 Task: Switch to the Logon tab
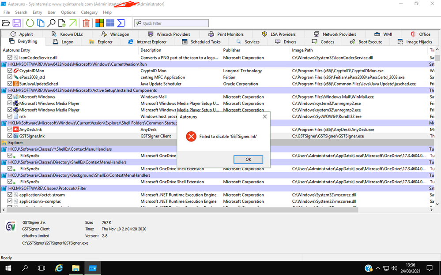(x=63, y=42)
